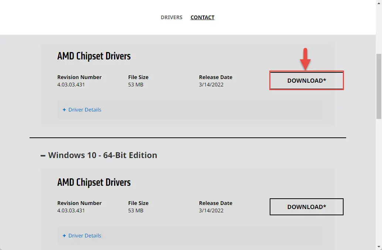The width and height of the screenshot is (382, 250).
Task: Click the vertical scrollbar thumb
Action: (379, 86)
